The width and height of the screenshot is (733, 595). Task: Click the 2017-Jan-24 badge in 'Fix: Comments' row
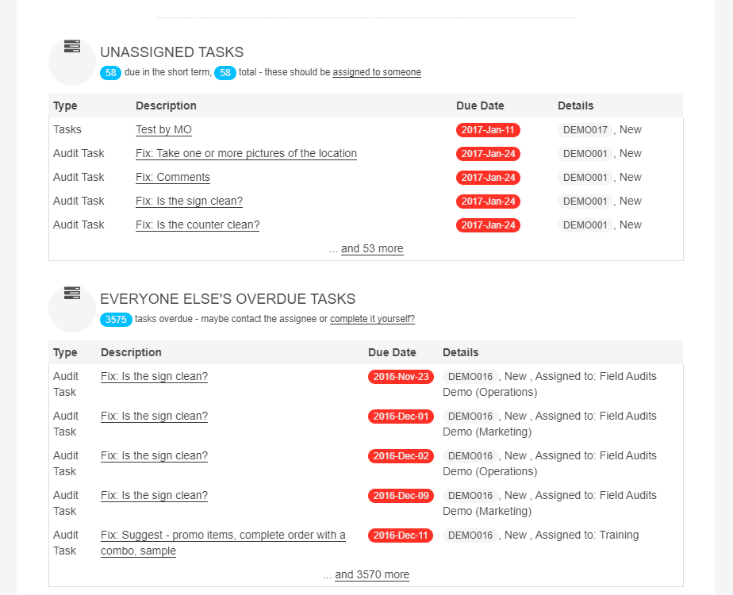(x=488, y=178)
